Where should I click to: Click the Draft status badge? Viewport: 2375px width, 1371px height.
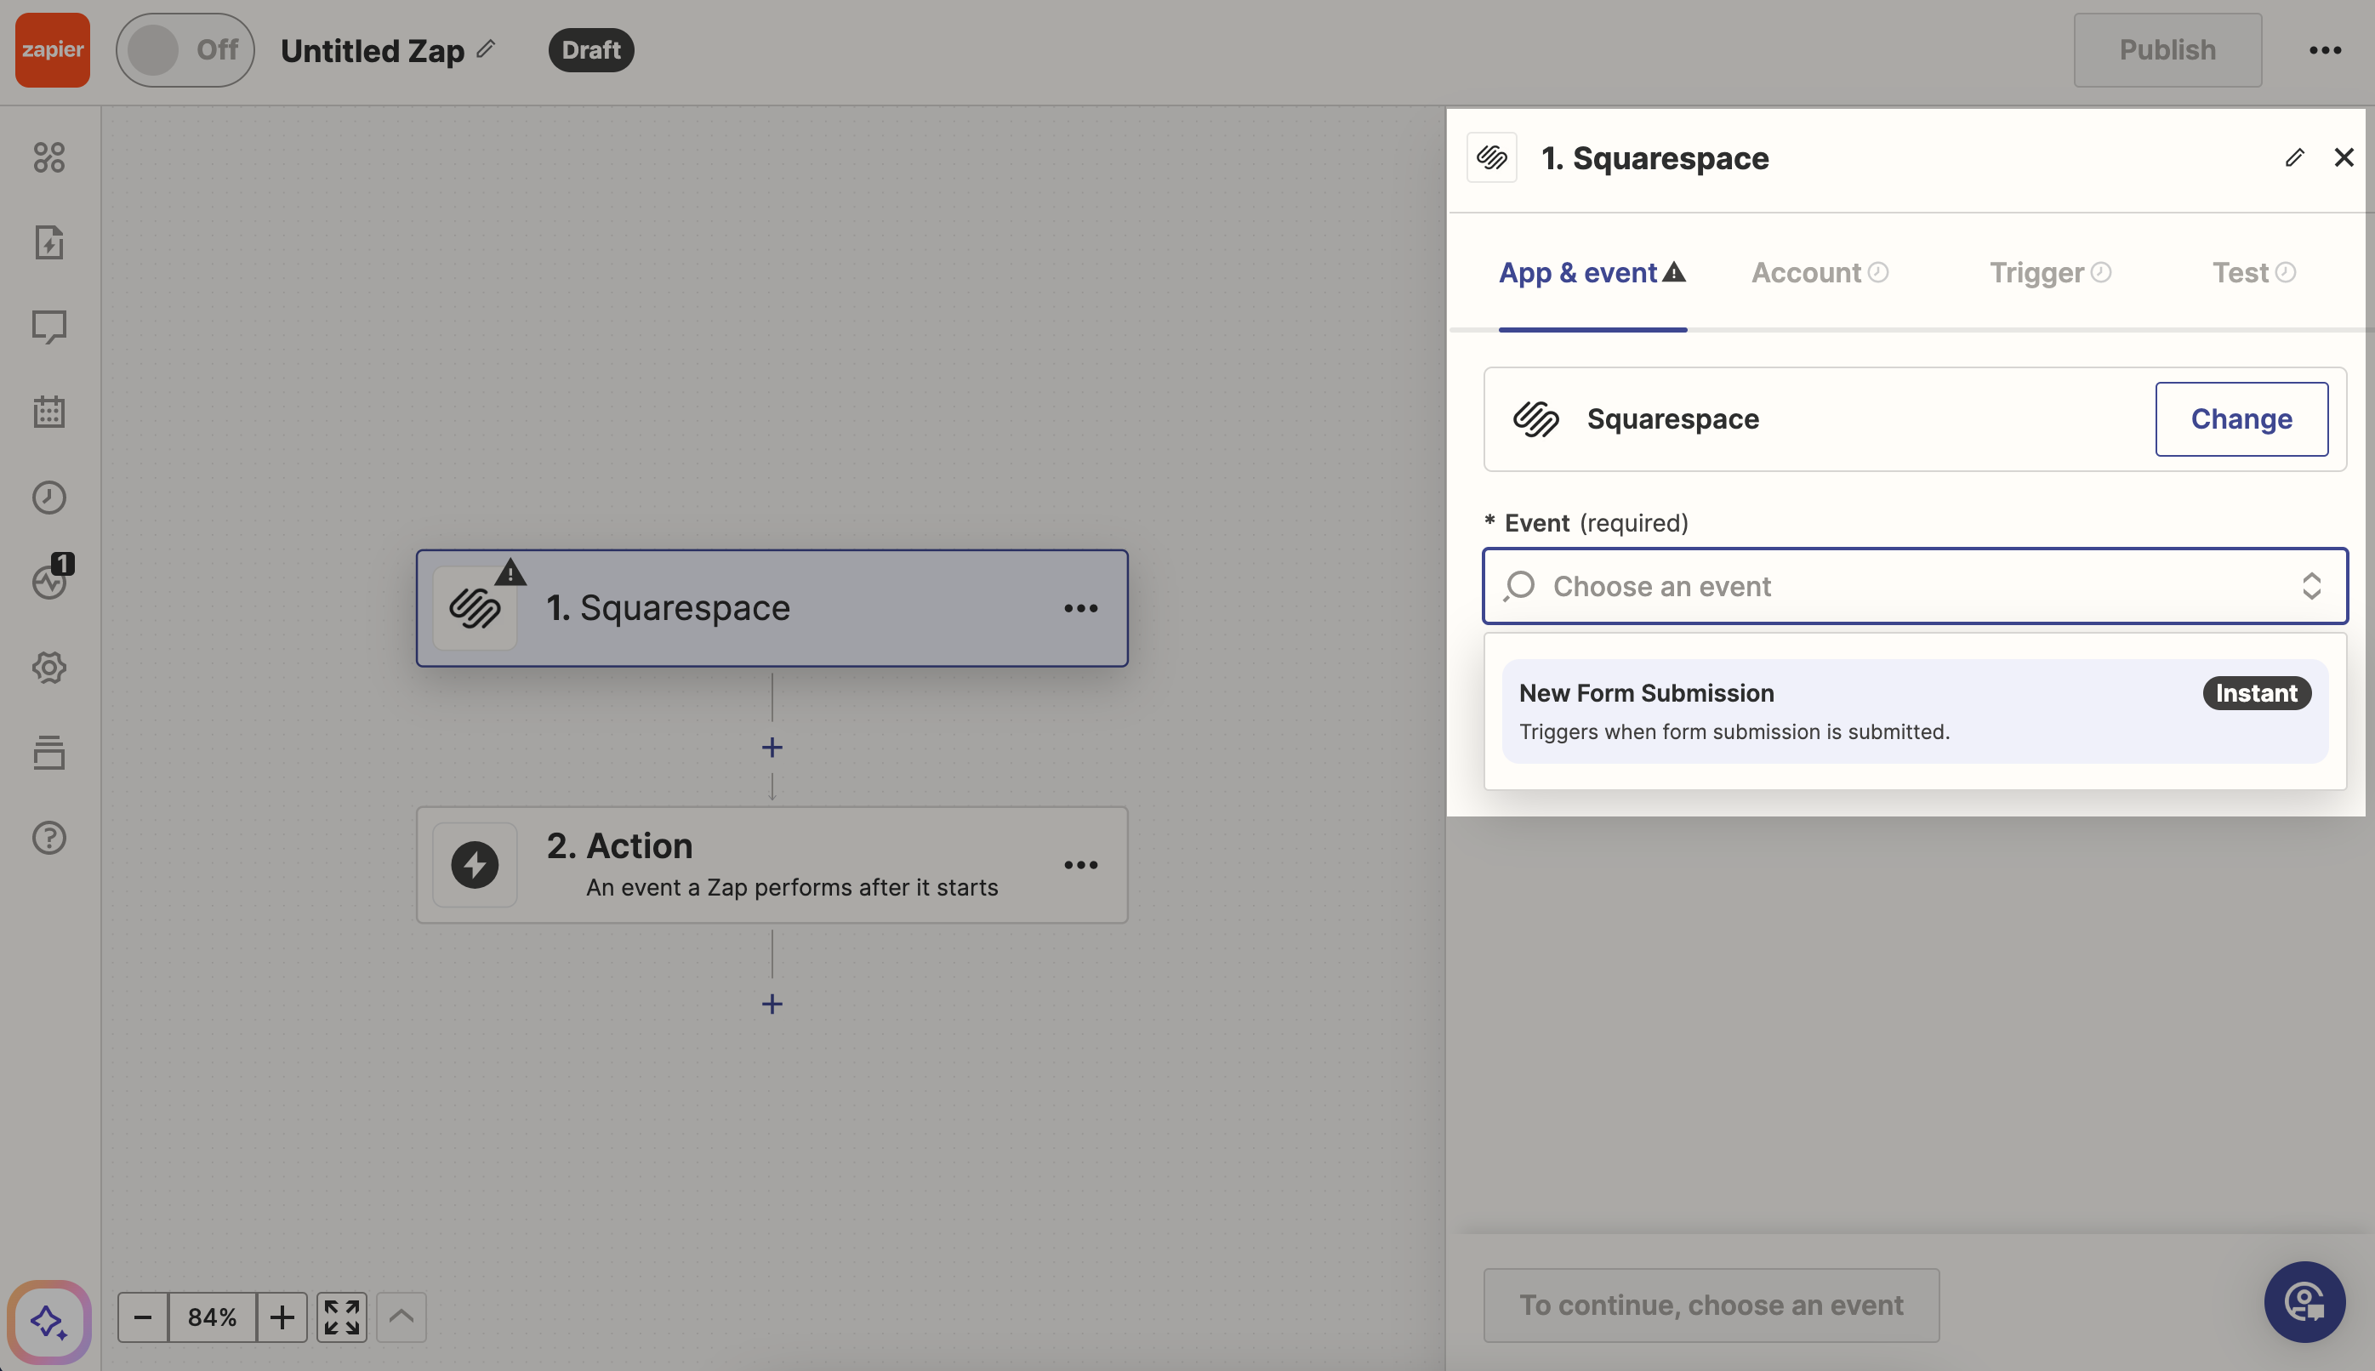pos(591,50)
